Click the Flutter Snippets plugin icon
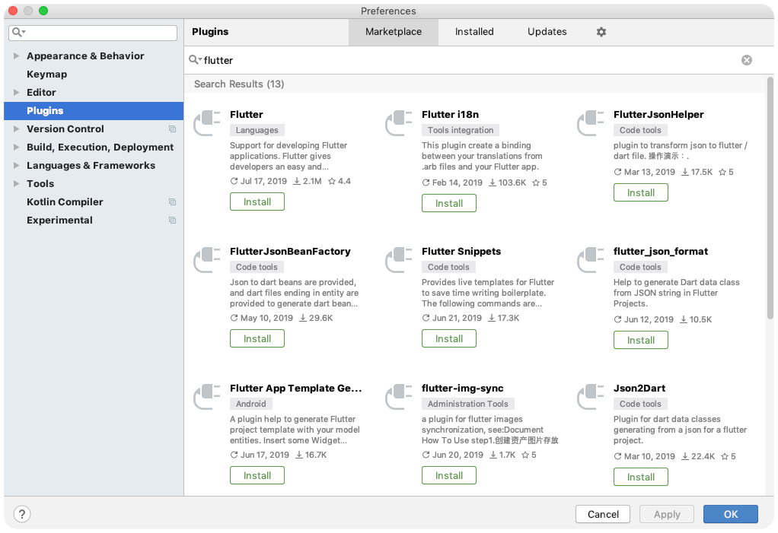778x533 pixels. (399, 259)
